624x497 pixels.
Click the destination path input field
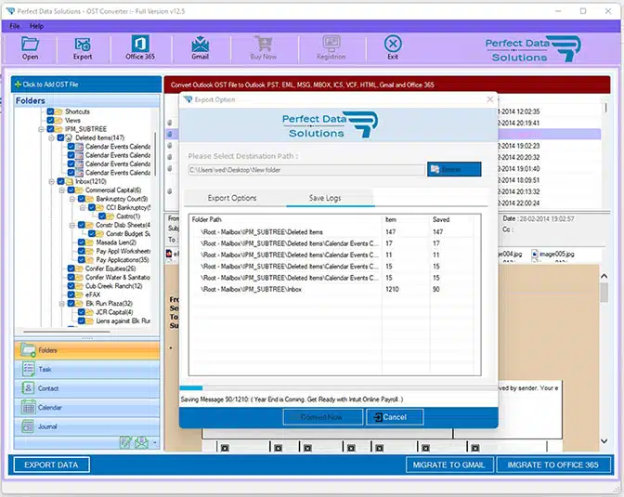coord(306,170)
